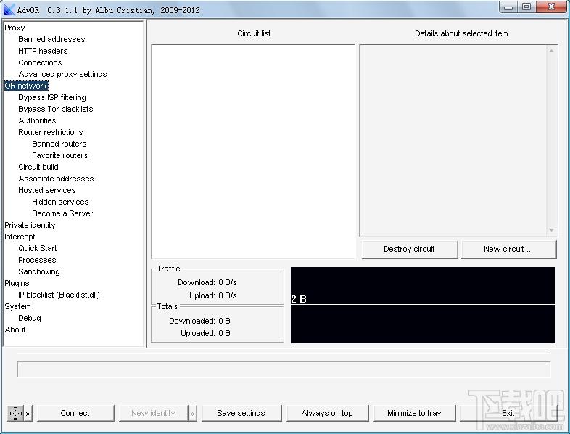Minimize the AdvOR window
Screen dimensions: 570x434
click(x=508, y=7)
